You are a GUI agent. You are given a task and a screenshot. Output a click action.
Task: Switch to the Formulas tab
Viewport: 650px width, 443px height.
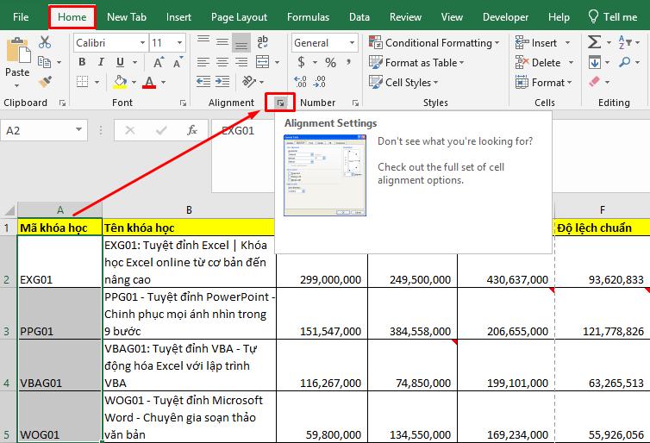(308, 17)
